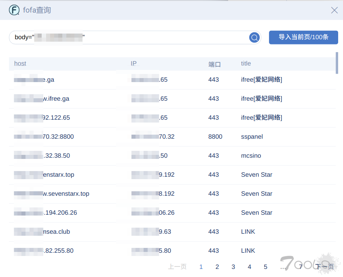Click the host column header

point(20,63)
